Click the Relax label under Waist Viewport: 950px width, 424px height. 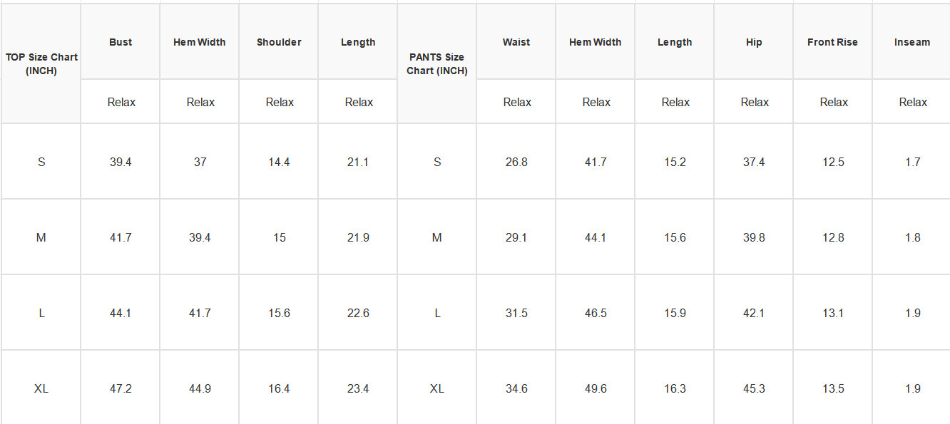tap(517, 102)
